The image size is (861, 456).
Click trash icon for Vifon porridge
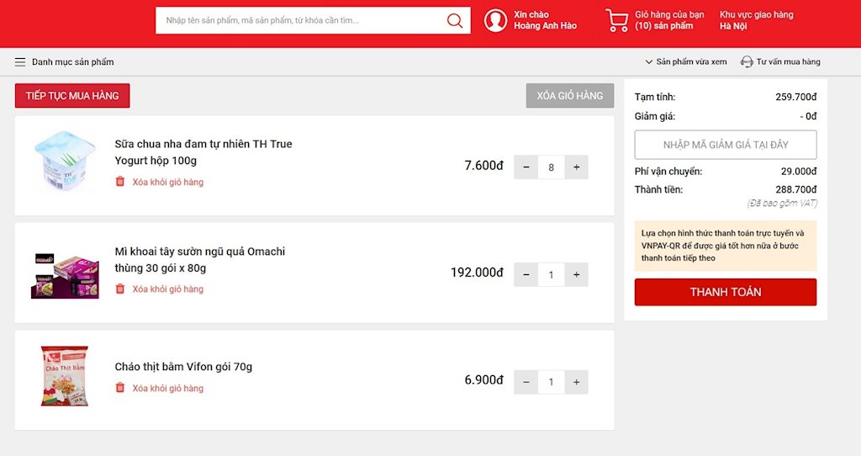coord(120,388)
